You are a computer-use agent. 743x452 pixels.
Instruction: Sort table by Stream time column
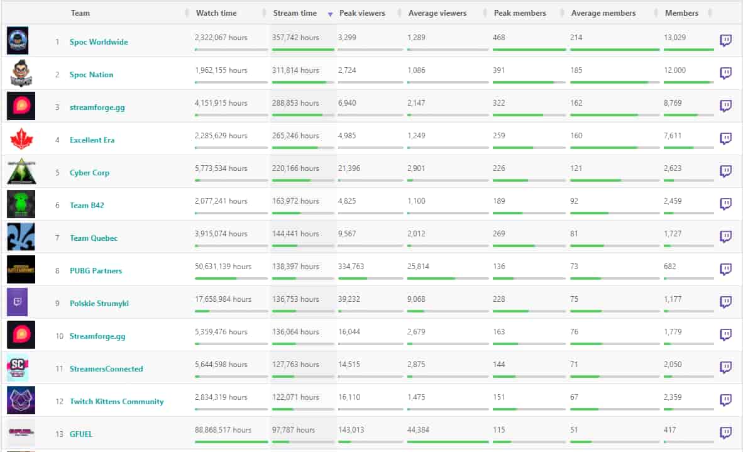295,13
